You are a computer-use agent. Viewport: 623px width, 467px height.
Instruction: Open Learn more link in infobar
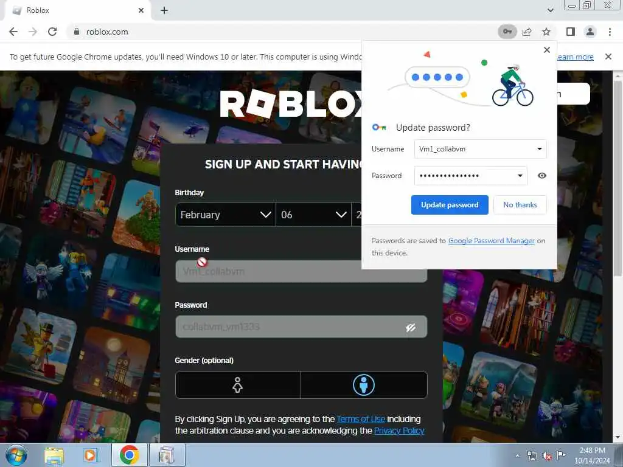576,57
